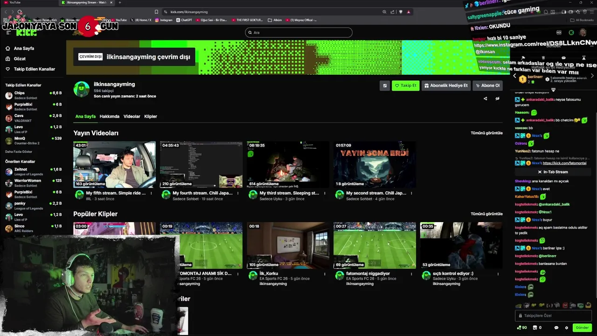
Task: Follow channel with Takip Et button
Action: coord(406,85)
